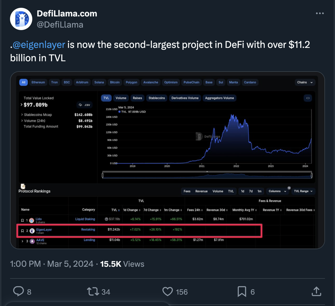335x306 pixels.
Task: Click the reply comment icon
Action: pos(19,292)
